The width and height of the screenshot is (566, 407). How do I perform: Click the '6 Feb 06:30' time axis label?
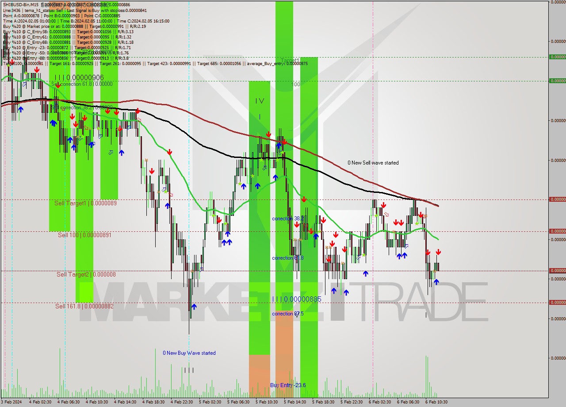tap(408, 402)
